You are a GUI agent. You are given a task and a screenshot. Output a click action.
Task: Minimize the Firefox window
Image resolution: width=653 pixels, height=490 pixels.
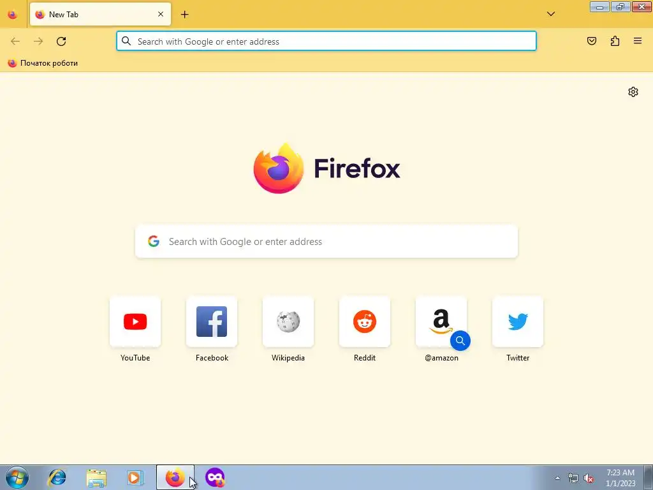point(599,6)
